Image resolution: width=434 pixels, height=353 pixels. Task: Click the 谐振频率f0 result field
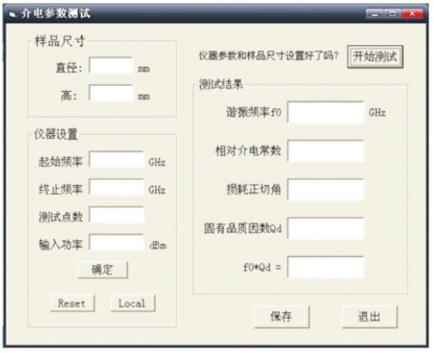click(x=326, y=113)
